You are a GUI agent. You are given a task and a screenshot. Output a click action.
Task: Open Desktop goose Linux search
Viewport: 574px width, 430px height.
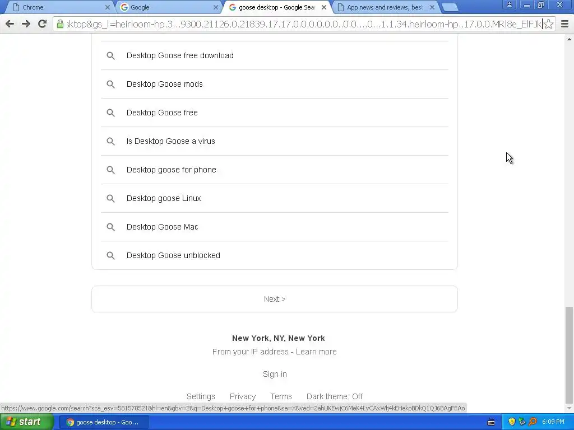coord(275,198)
